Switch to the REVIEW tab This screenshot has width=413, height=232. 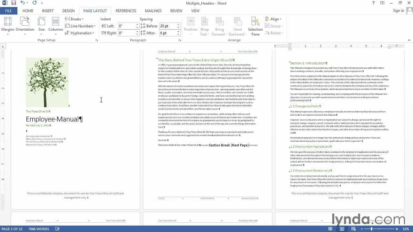176,11
